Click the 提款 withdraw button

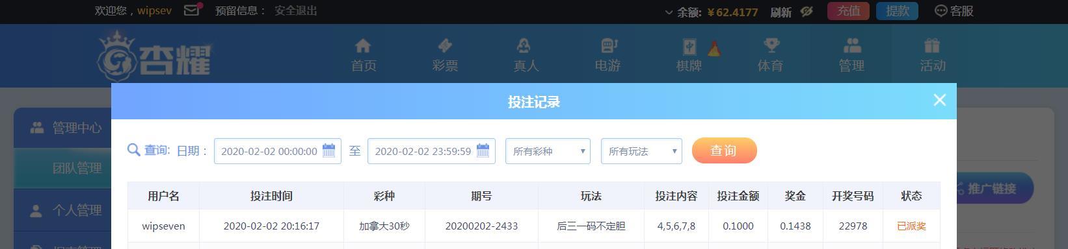pos(897,11)
